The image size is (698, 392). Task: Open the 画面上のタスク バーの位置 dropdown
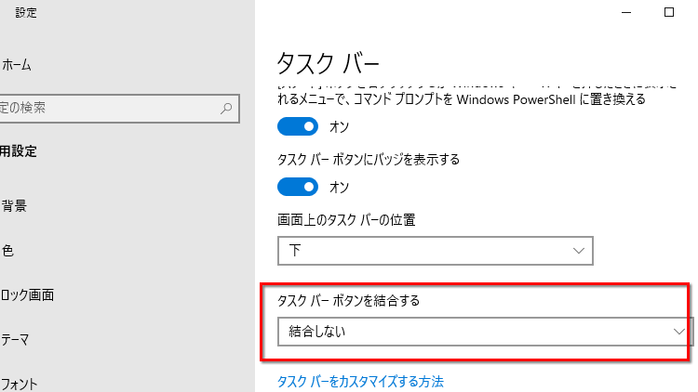[435, 251]
